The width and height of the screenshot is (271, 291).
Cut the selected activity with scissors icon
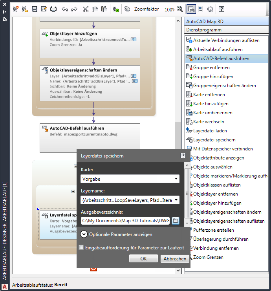pyautogui.click(x=86, y=9)
